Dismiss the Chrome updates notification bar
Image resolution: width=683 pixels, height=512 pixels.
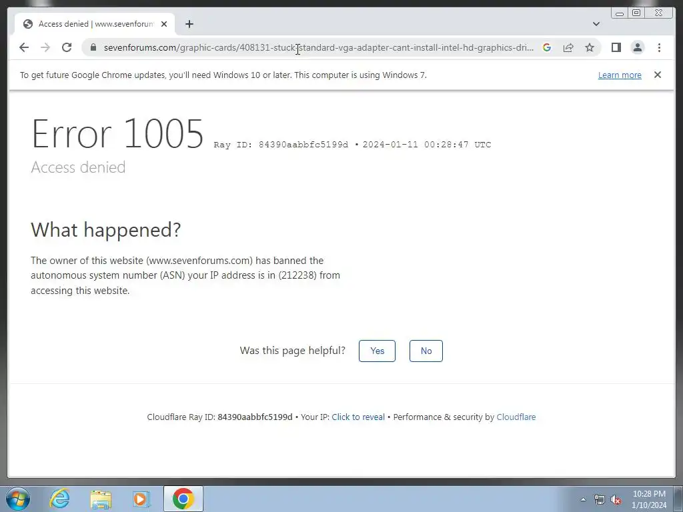click(658, 75)
